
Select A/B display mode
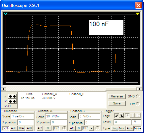coord(29,128)
